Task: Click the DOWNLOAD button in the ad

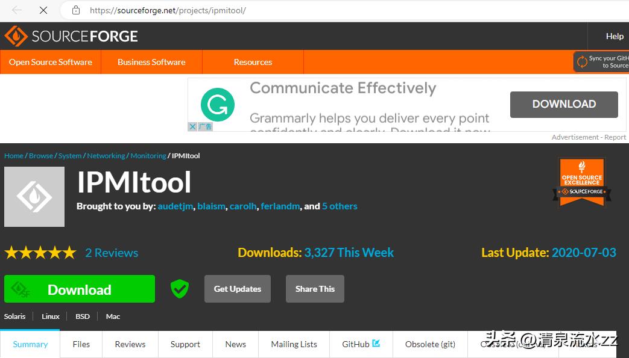Action: pyautogui.click(x=564, y=105)
